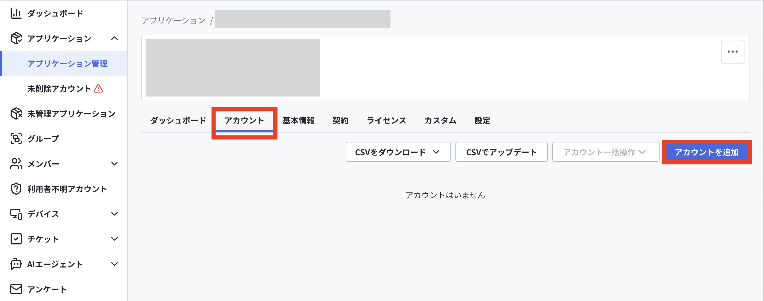The width and height of the screenshot is (764, 301).
Task: Switch to the カスタム tab
Action: coord(440,120)
